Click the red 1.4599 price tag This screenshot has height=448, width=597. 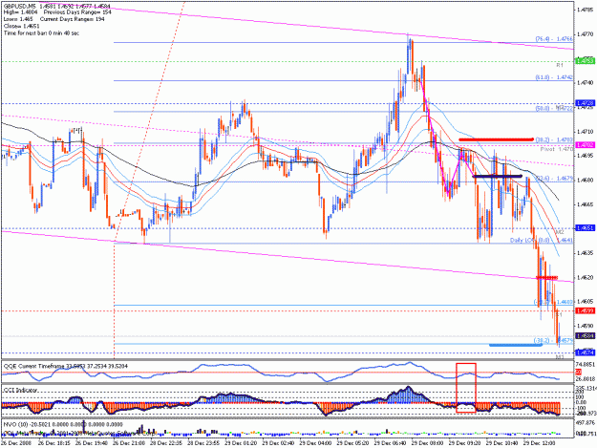[x=586, y=311]
